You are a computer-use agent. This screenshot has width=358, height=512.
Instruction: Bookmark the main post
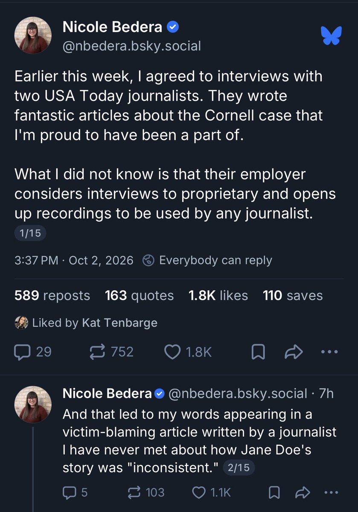point(258,352)
